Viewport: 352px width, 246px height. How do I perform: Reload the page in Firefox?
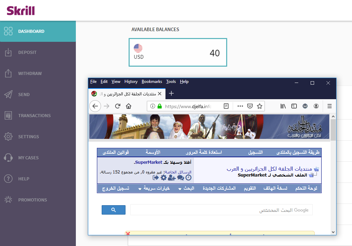pos(118,106)
